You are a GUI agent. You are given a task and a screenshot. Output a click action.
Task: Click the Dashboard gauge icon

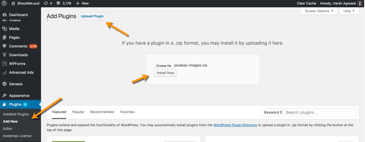click(x=4, y=15)
